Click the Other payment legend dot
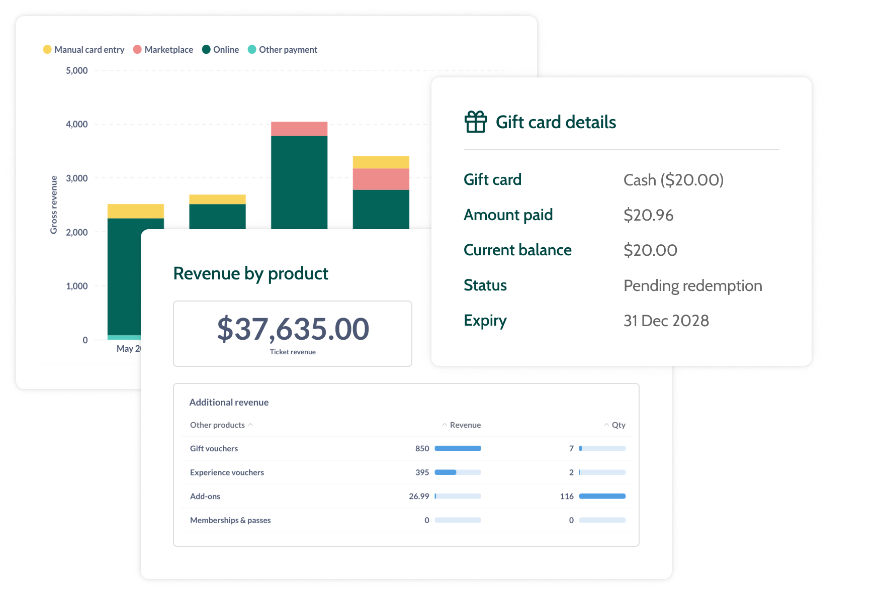This screenshot has width=883, height=595. pos(252,49)
